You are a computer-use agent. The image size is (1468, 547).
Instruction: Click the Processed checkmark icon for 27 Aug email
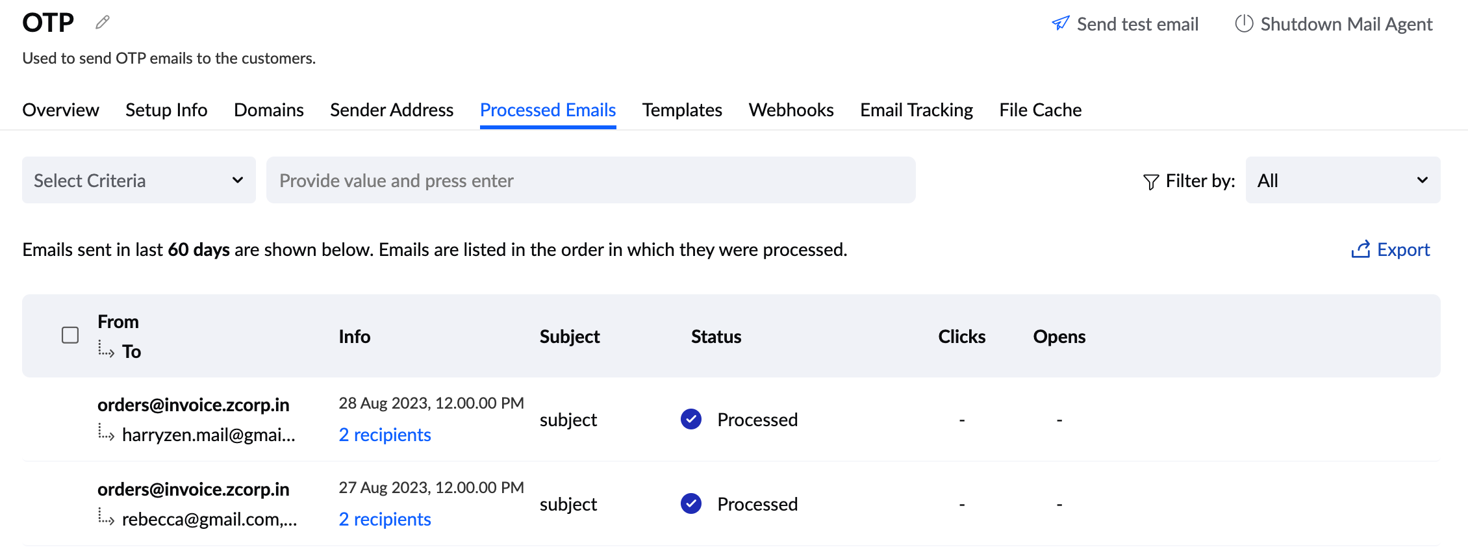tap(691, 504)
